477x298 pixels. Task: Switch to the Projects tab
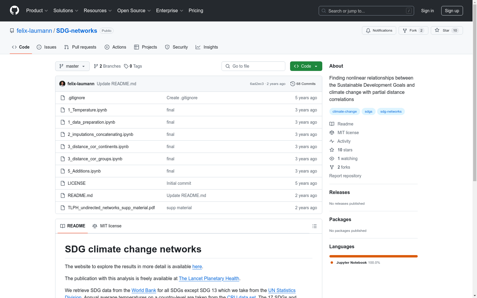[145, 47]
